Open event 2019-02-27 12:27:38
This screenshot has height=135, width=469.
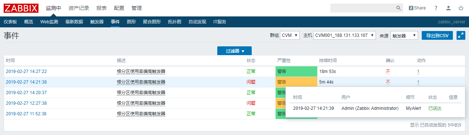pos(26,103)
